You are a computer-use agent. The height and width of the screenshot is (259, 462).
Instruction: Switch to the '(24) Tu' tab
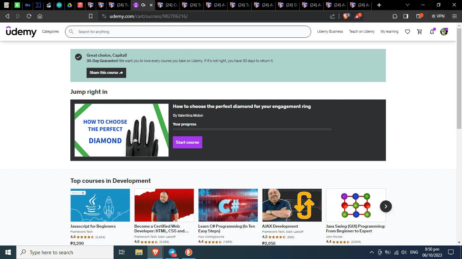click(119, 5)
